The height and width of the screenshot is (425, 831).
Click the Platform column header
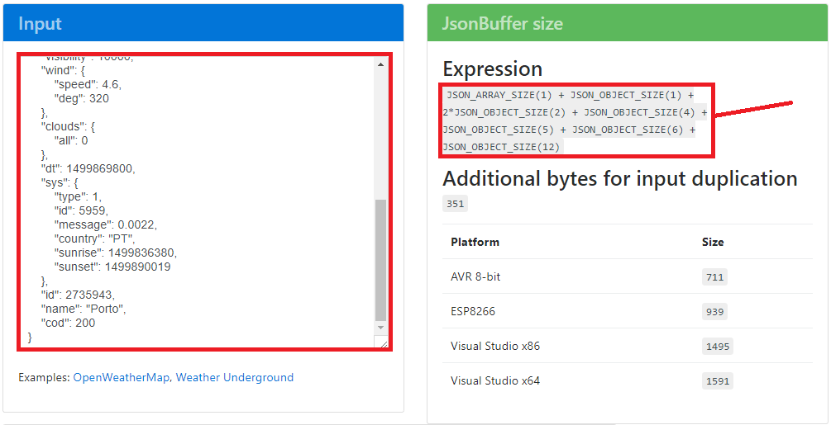(x=475, y=242)
